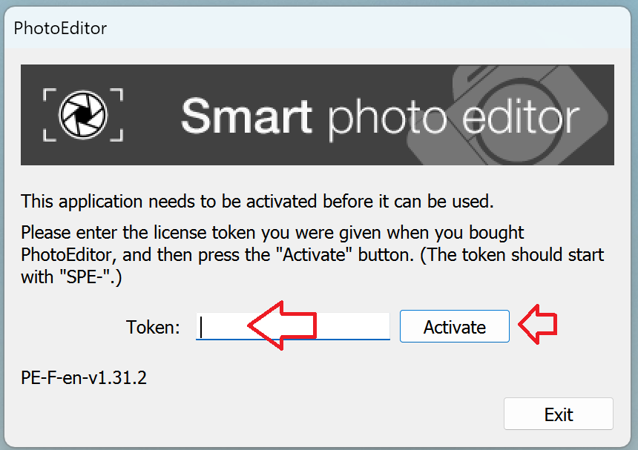Select the "Token:" label
The image size is (638, 450).
pyautogui.click(x=153, y=327)
